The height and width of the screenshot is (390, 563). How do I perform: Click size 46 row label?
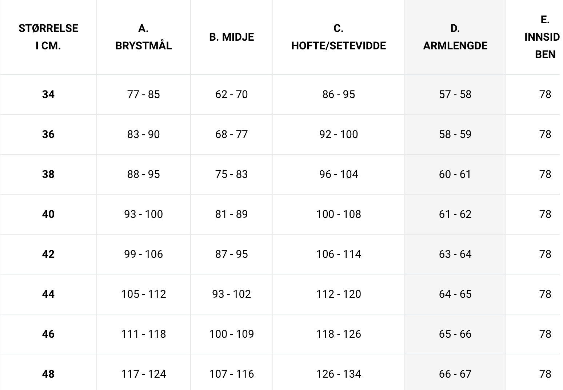[48, 334]
